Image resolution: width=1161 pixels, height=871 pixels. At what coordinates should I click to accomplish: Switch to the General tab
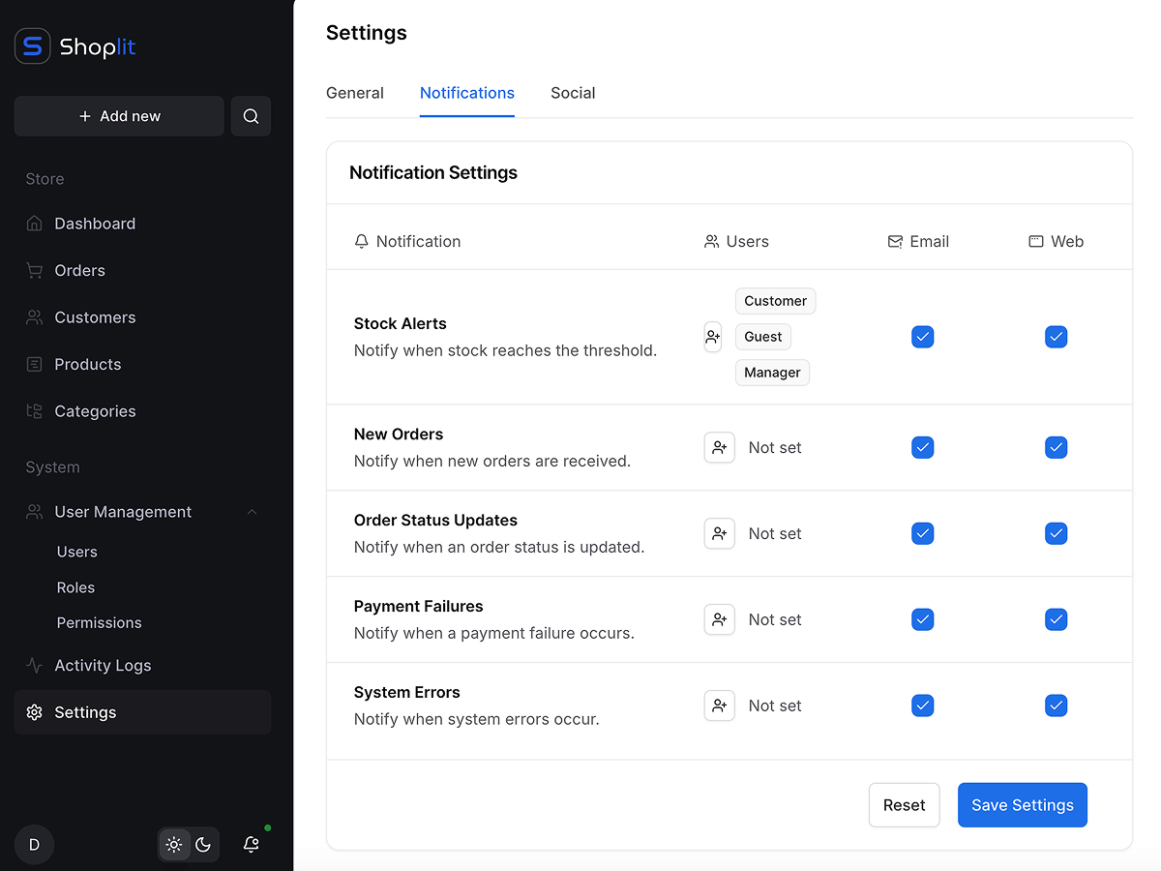tap(354, 93)
